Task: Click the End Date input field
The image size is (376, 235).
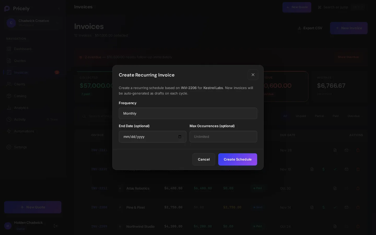Action: click(x=152, y=137)
